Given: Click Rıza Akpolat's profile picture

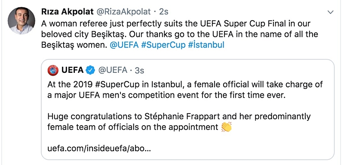Looking at the screenshot, I should click(x=21, y=21).
